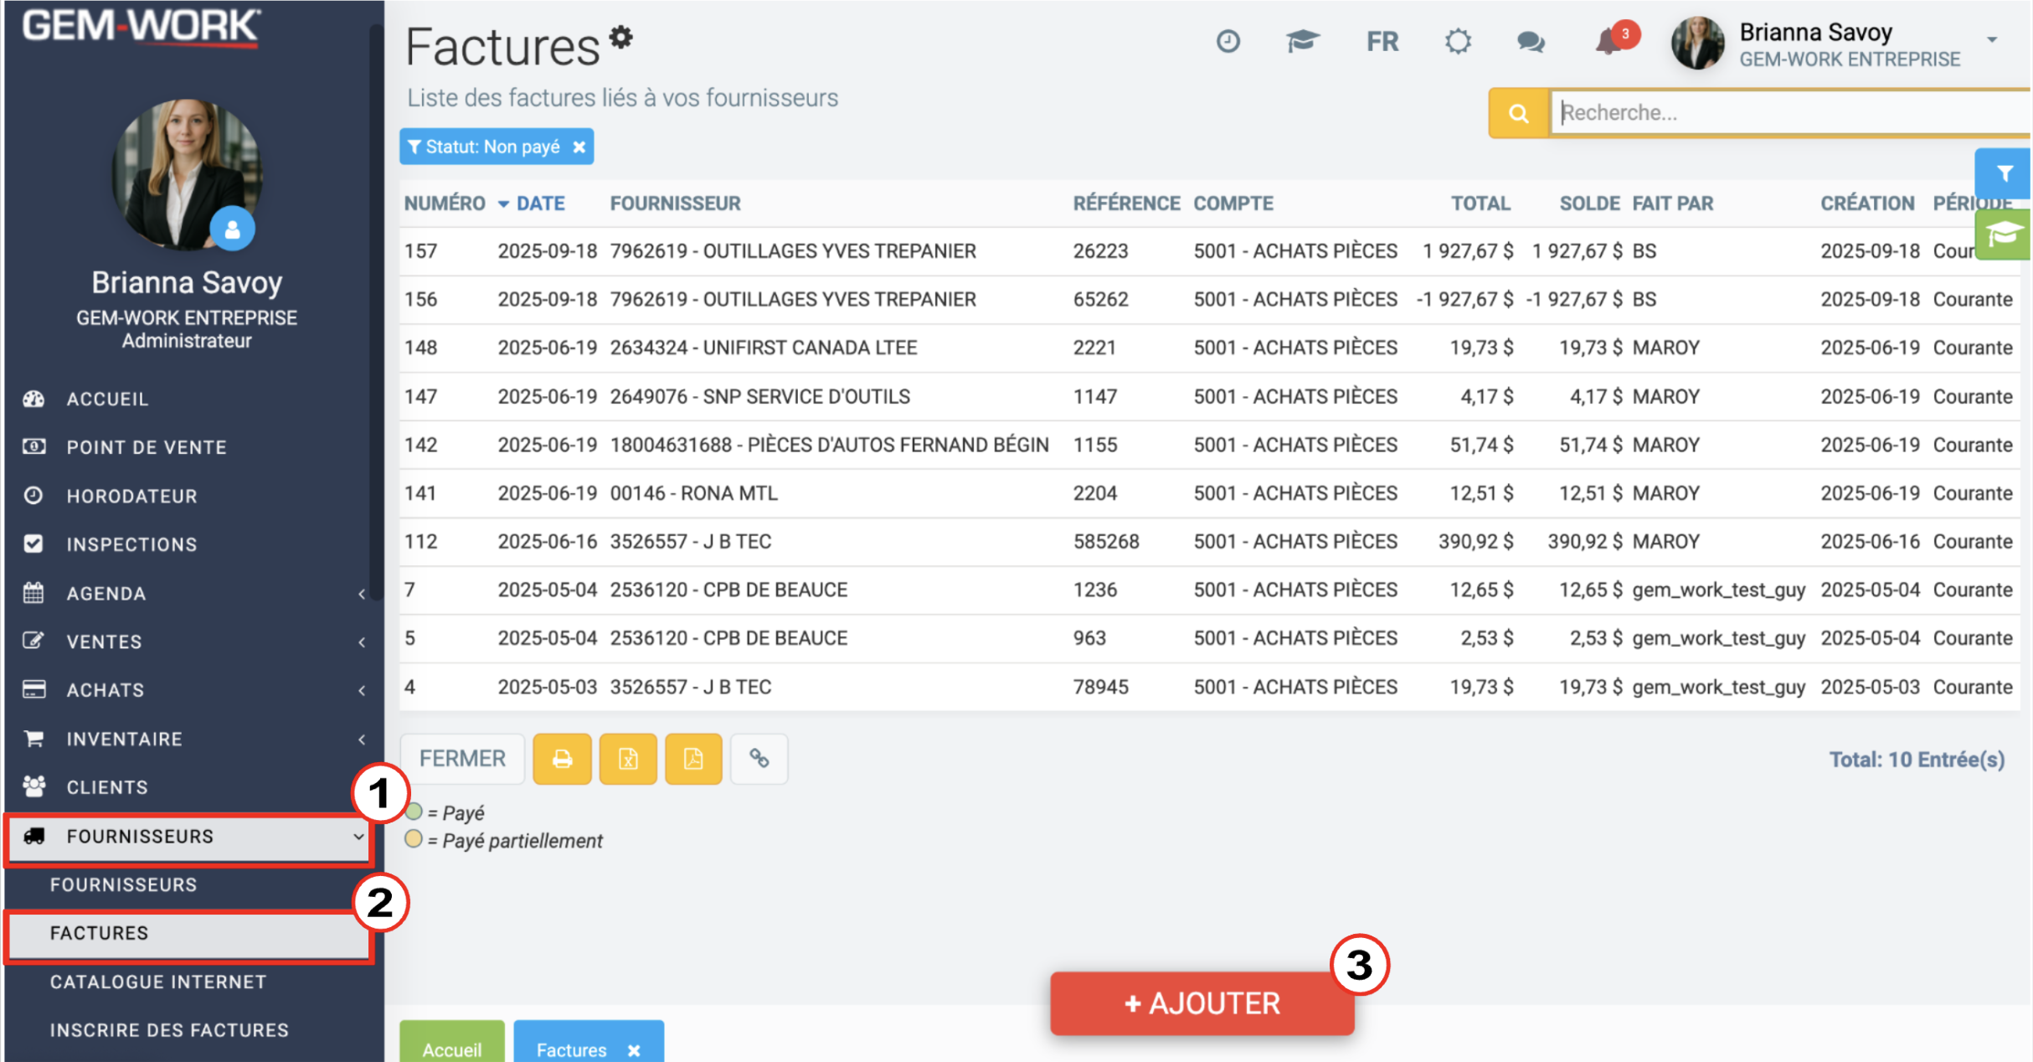
Task: Click the card icon beside ACHATS
Action: tap(33, 689)
